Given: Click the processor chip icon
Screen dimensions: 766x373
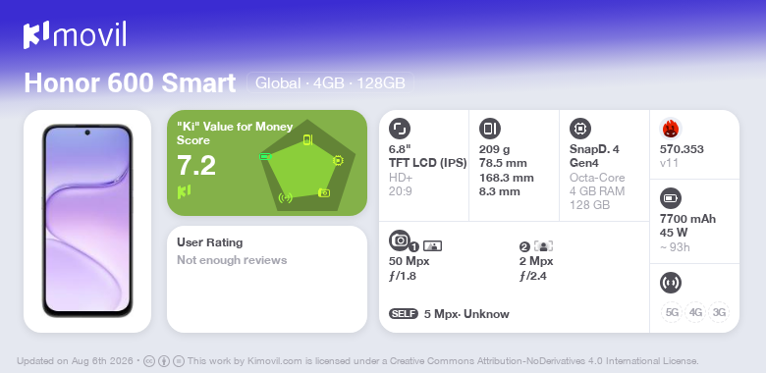Looking at the screenshot, I should pyautogui.click(x=580, y=129).
